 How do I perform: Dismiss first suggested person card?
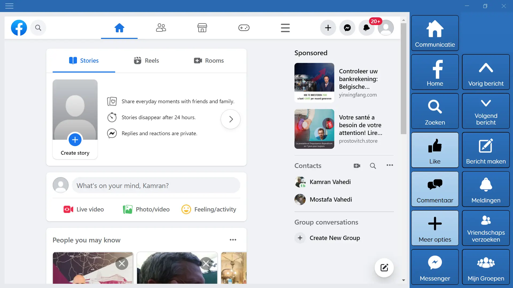click(x=122, y=264)
